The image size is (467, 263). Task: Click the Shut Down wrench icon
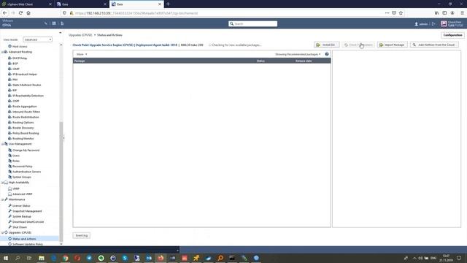point(9,227)
